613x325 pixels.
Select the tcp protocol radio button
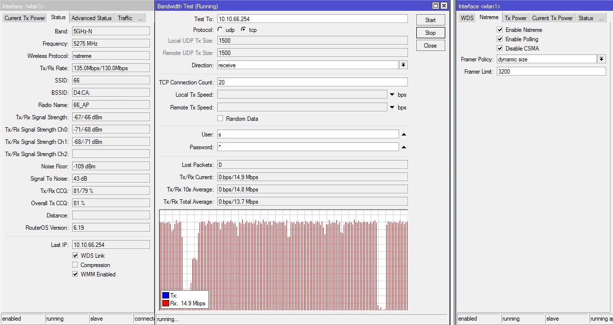click(244, 30)
